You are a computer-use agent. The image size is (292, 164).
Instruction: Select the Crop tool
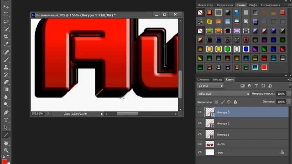click(6, 36)
